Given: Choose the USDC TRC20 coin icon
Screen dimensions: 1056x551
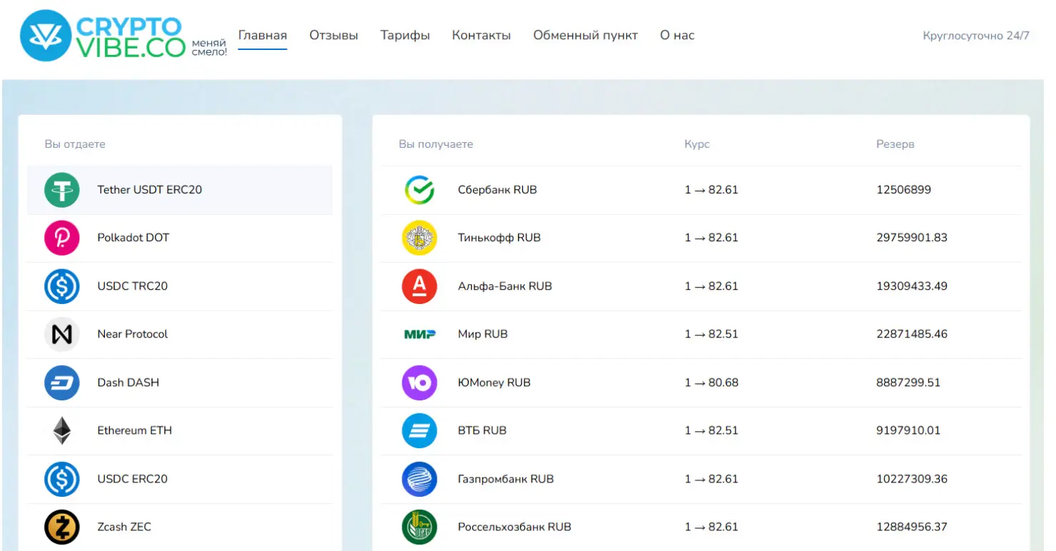Looking at the screenshot, I should [62, 286].
